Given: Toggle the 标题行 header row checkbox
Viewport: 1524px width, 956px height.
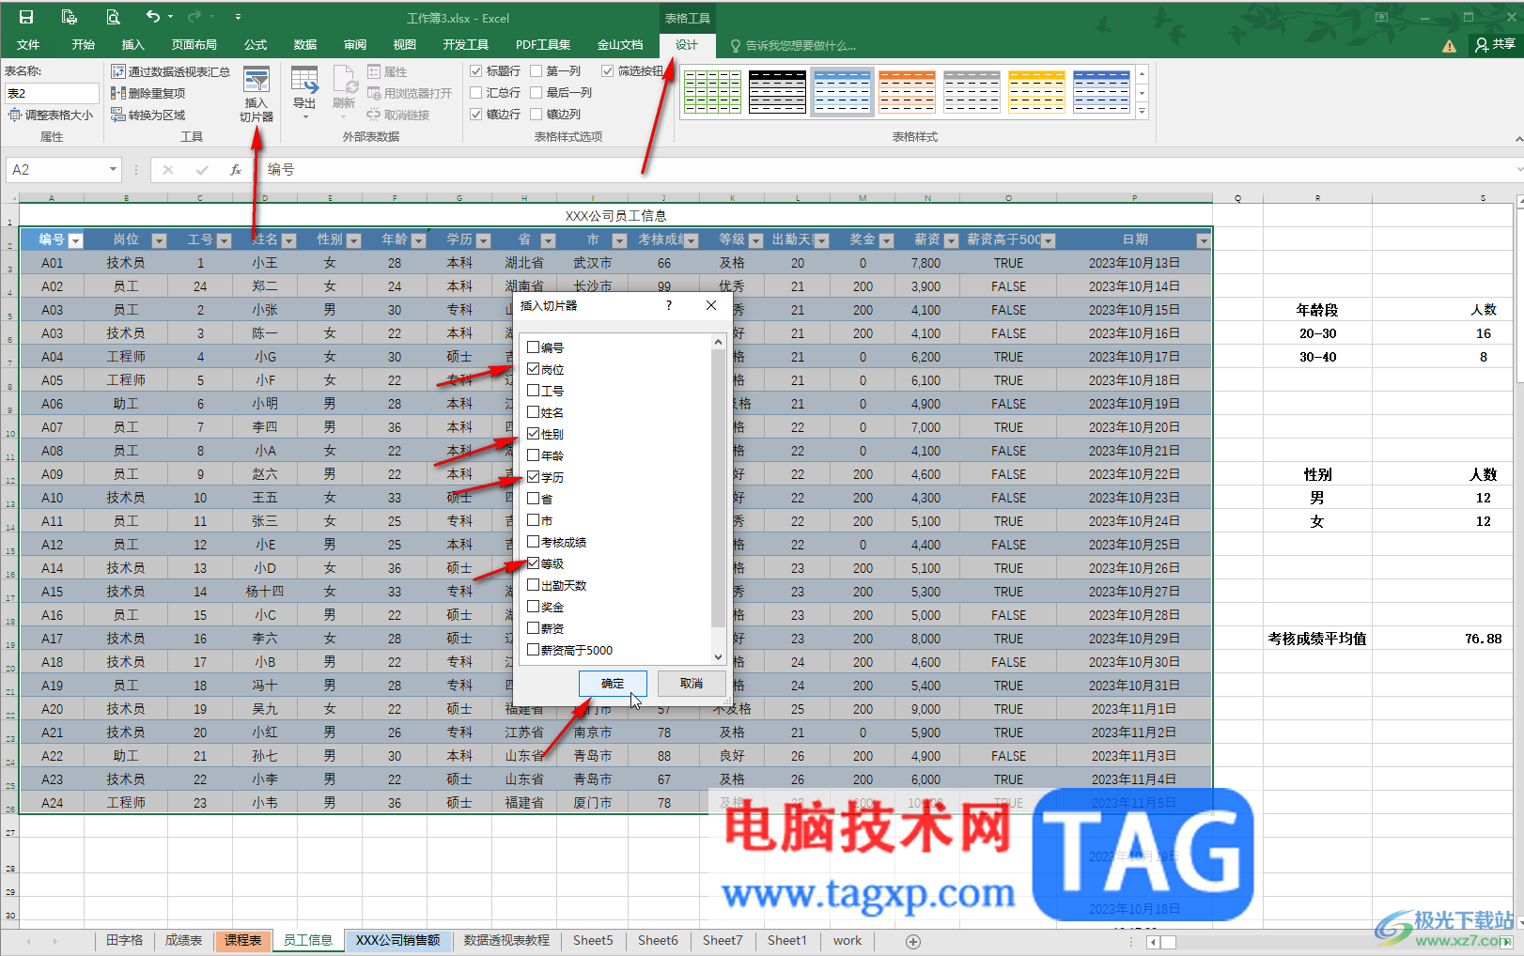Looking at the screenshot, I should point(476,70).
